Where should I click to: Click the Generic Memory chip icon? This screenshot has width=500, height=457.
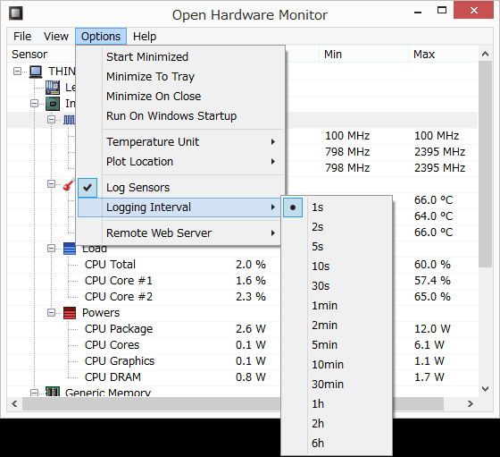(53, 391)
